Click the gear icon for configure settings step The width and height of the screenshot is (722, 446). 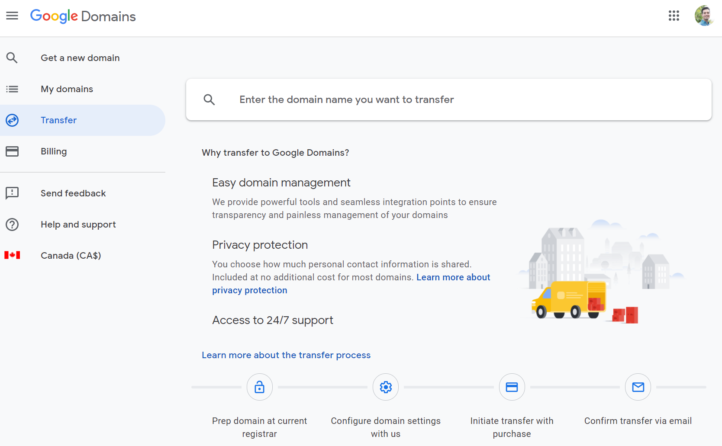(386, 387)
